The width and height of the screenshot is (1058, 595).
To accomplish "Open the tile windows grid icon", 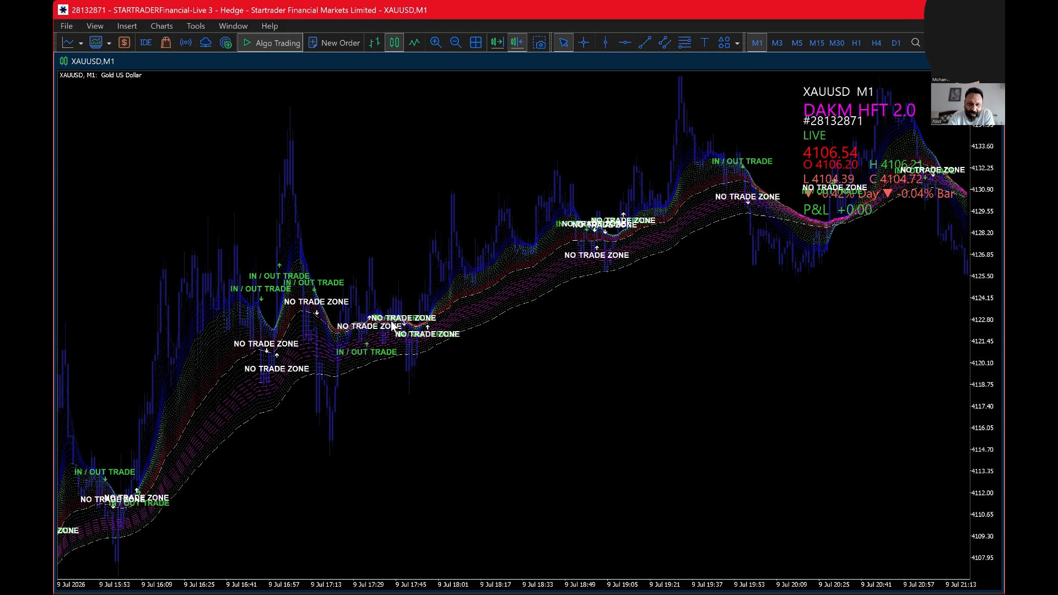I will tap(476, 42).
